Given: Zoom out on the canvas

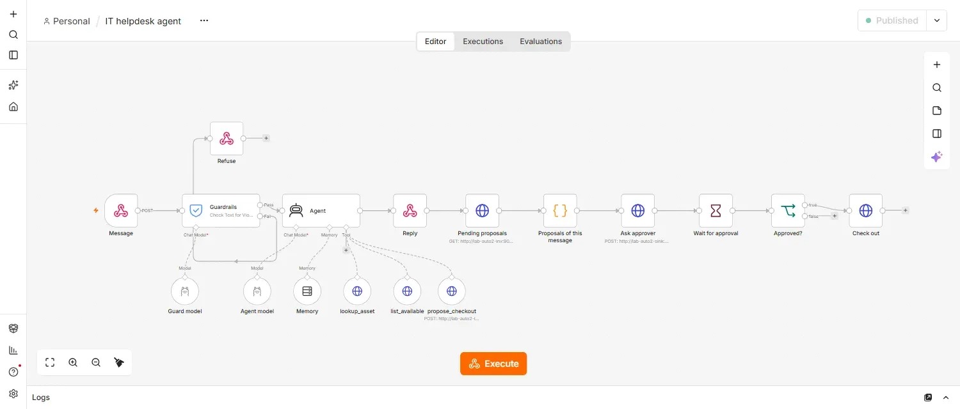Looking at the screenshot, I should [96, 362].
